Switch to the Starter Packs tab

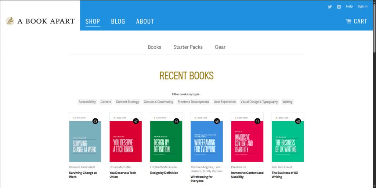point(188,47)
